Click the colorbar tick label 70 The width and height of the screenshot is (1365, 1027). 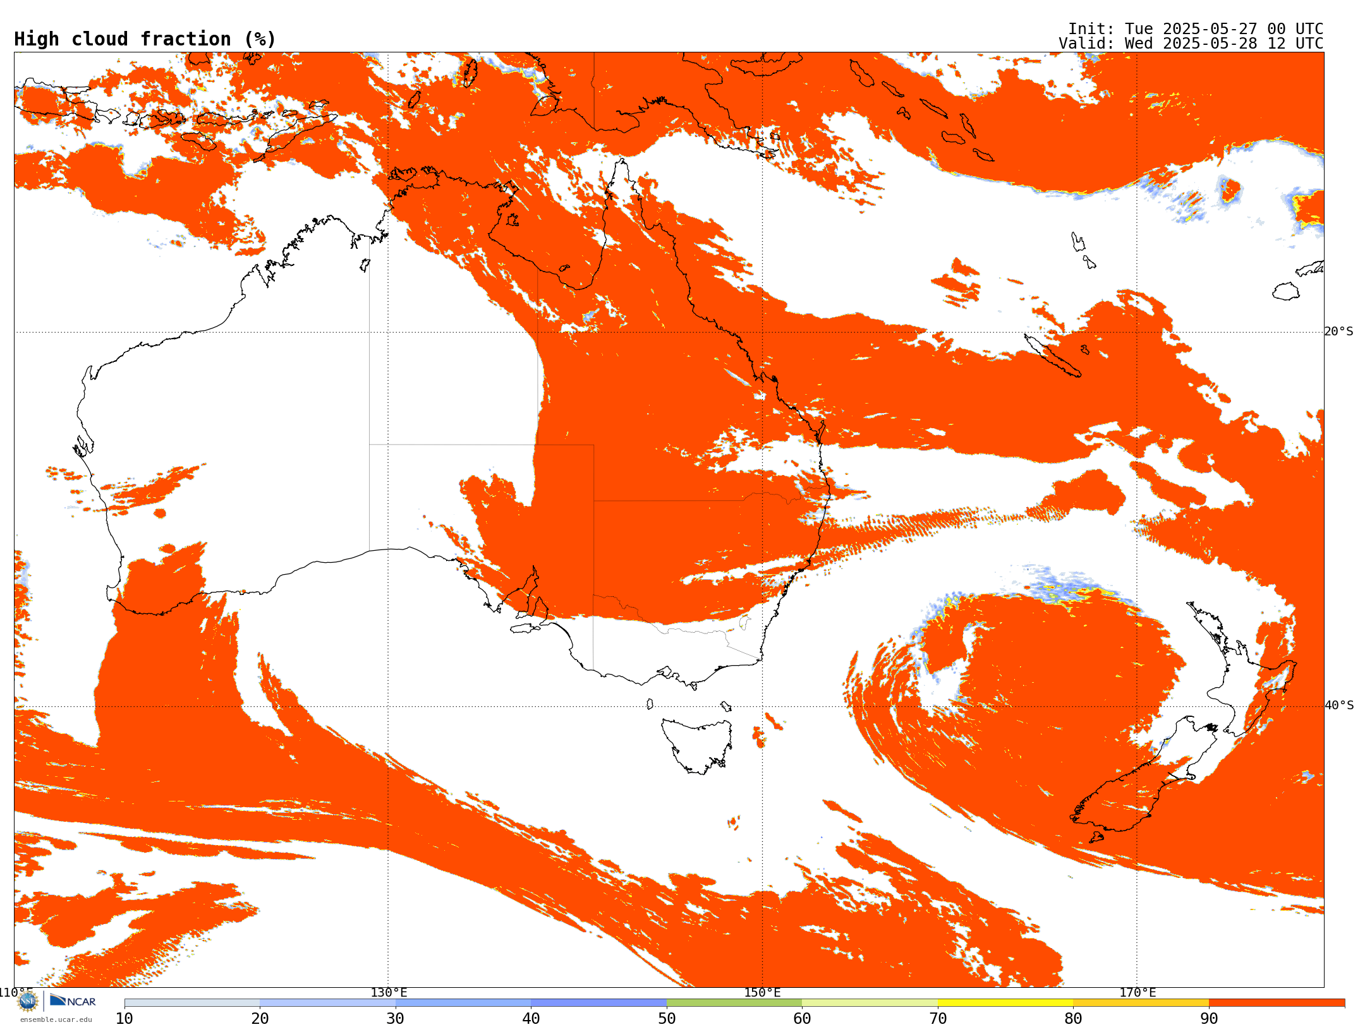pos(938,1019)
